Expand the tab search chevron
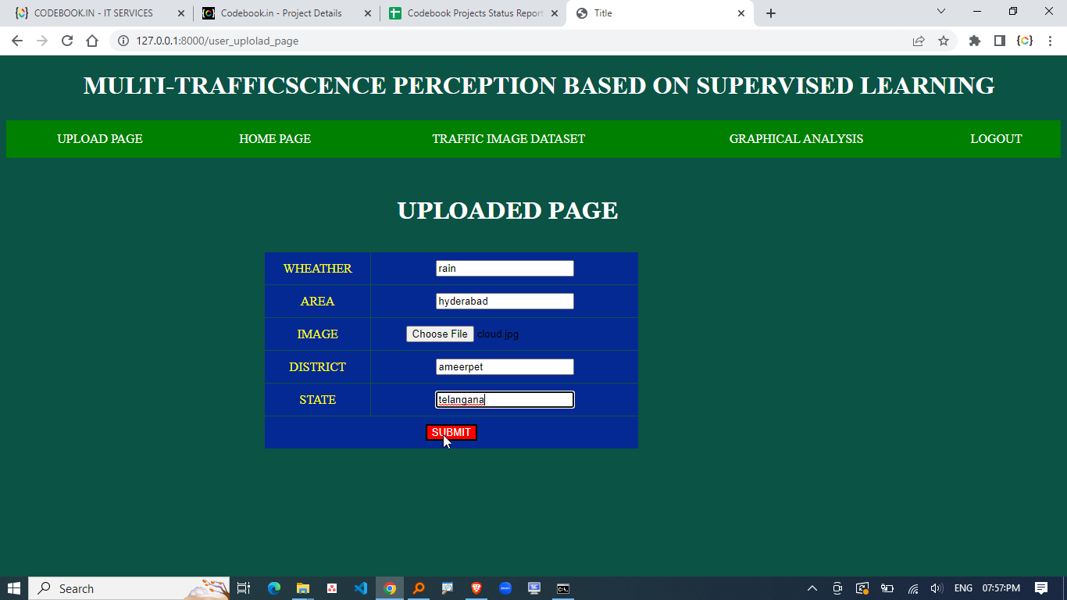 940,12
